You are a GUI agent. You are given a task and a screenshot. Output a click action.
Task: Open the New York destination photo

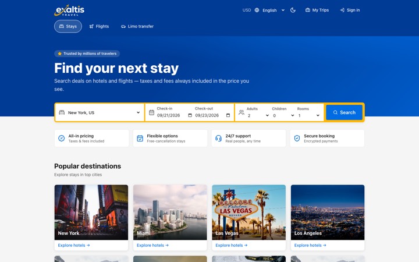pyautogui.click(x=91, y=213)
